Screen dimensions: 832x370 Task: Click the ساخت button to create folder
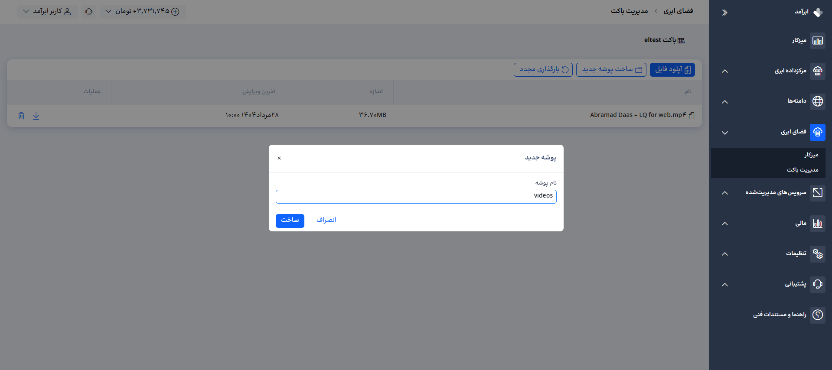tap(290, 221)
